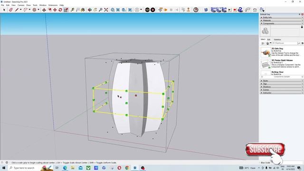
Task: Open the Camera menu
Action: pos(21,5)
